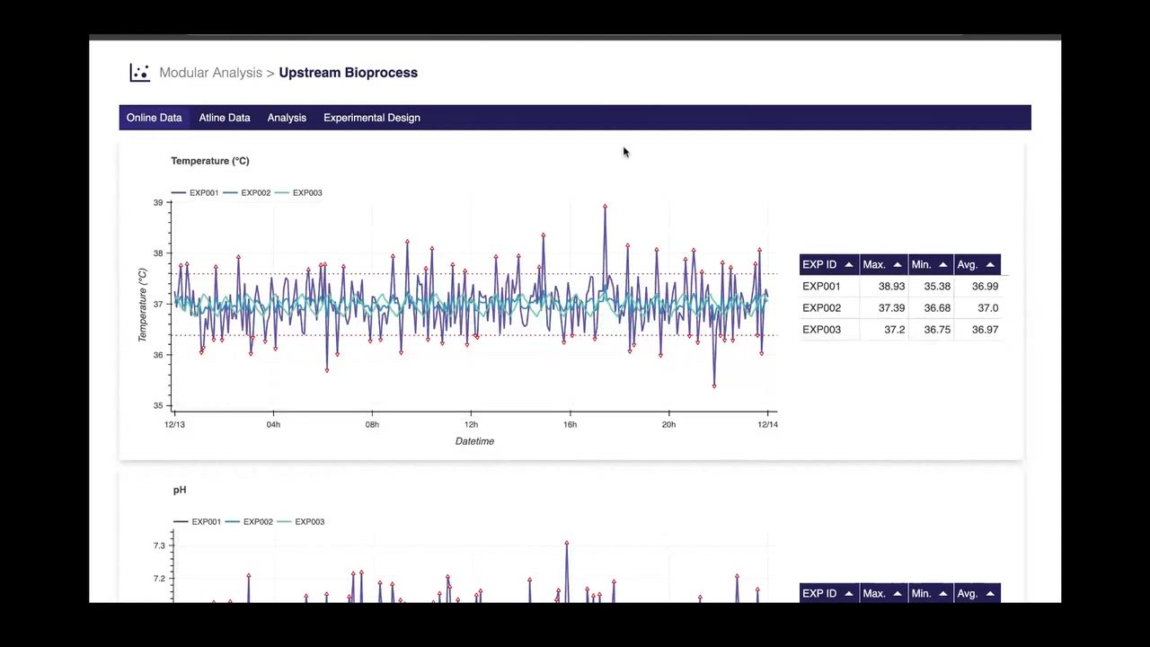Switch to the Atline Data tab
1150x647 pixels.
click(225, 118)
